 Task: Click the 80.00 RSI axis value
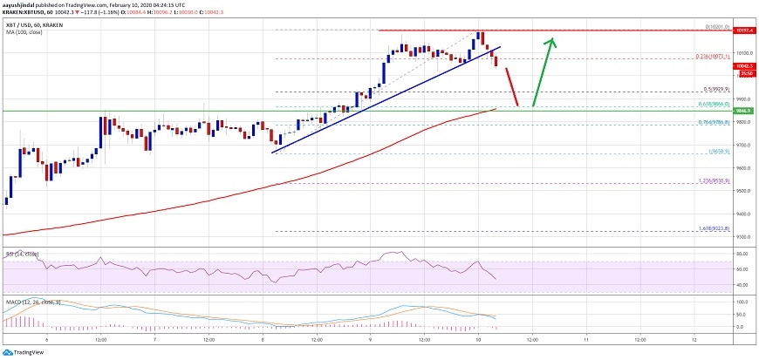(742, 254)
